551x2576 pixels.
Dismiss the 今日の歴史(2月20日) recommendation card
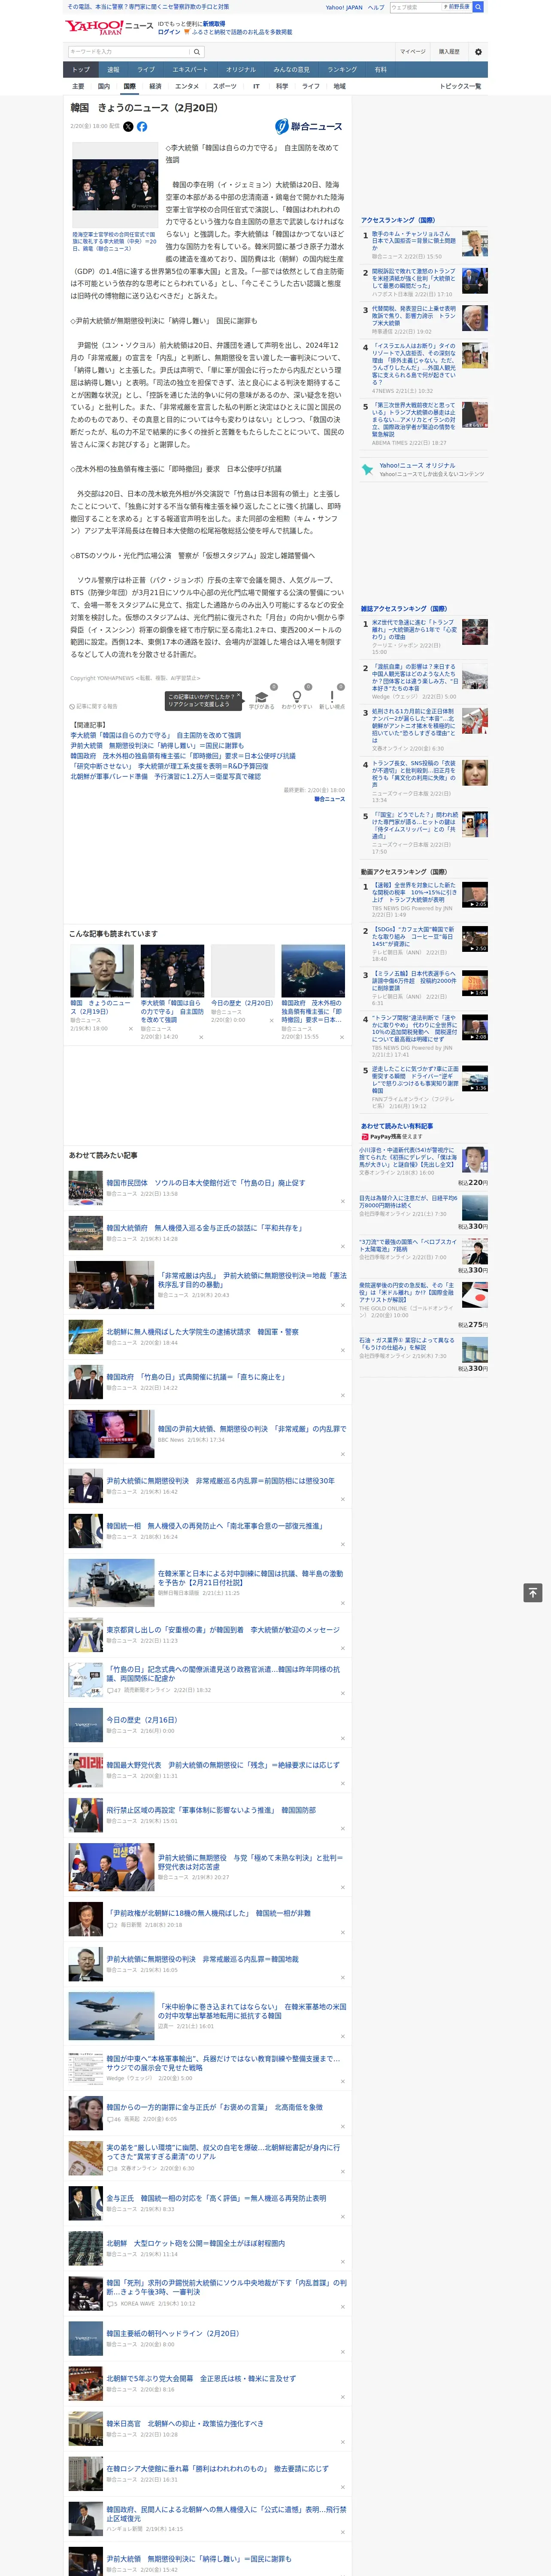[x=271, y=1020]
